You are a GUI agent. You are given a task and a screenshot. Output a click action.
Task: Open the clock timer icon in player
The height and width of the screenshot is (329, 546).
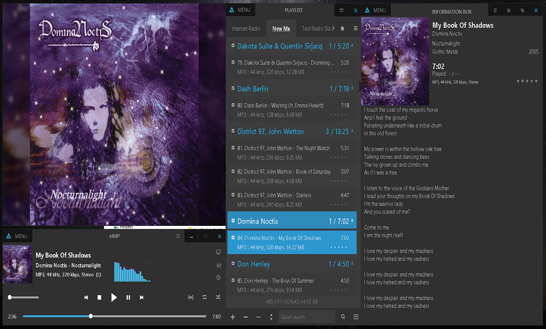(218, 277)
